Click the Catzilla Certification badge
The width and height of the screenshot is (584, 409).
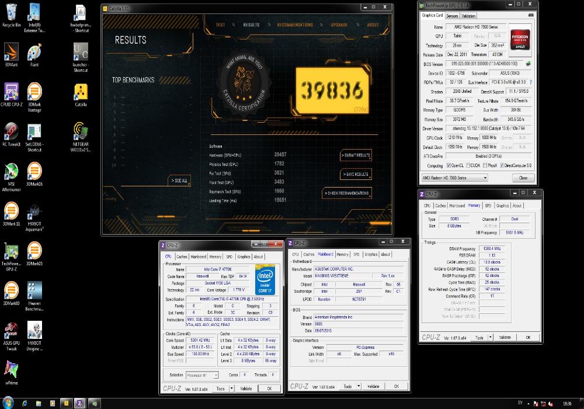coord(244,83)
